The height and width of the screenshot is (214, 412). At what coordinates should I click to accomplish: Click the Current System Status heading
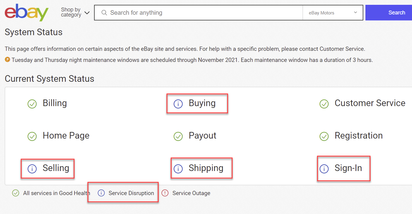pos(50,79)
